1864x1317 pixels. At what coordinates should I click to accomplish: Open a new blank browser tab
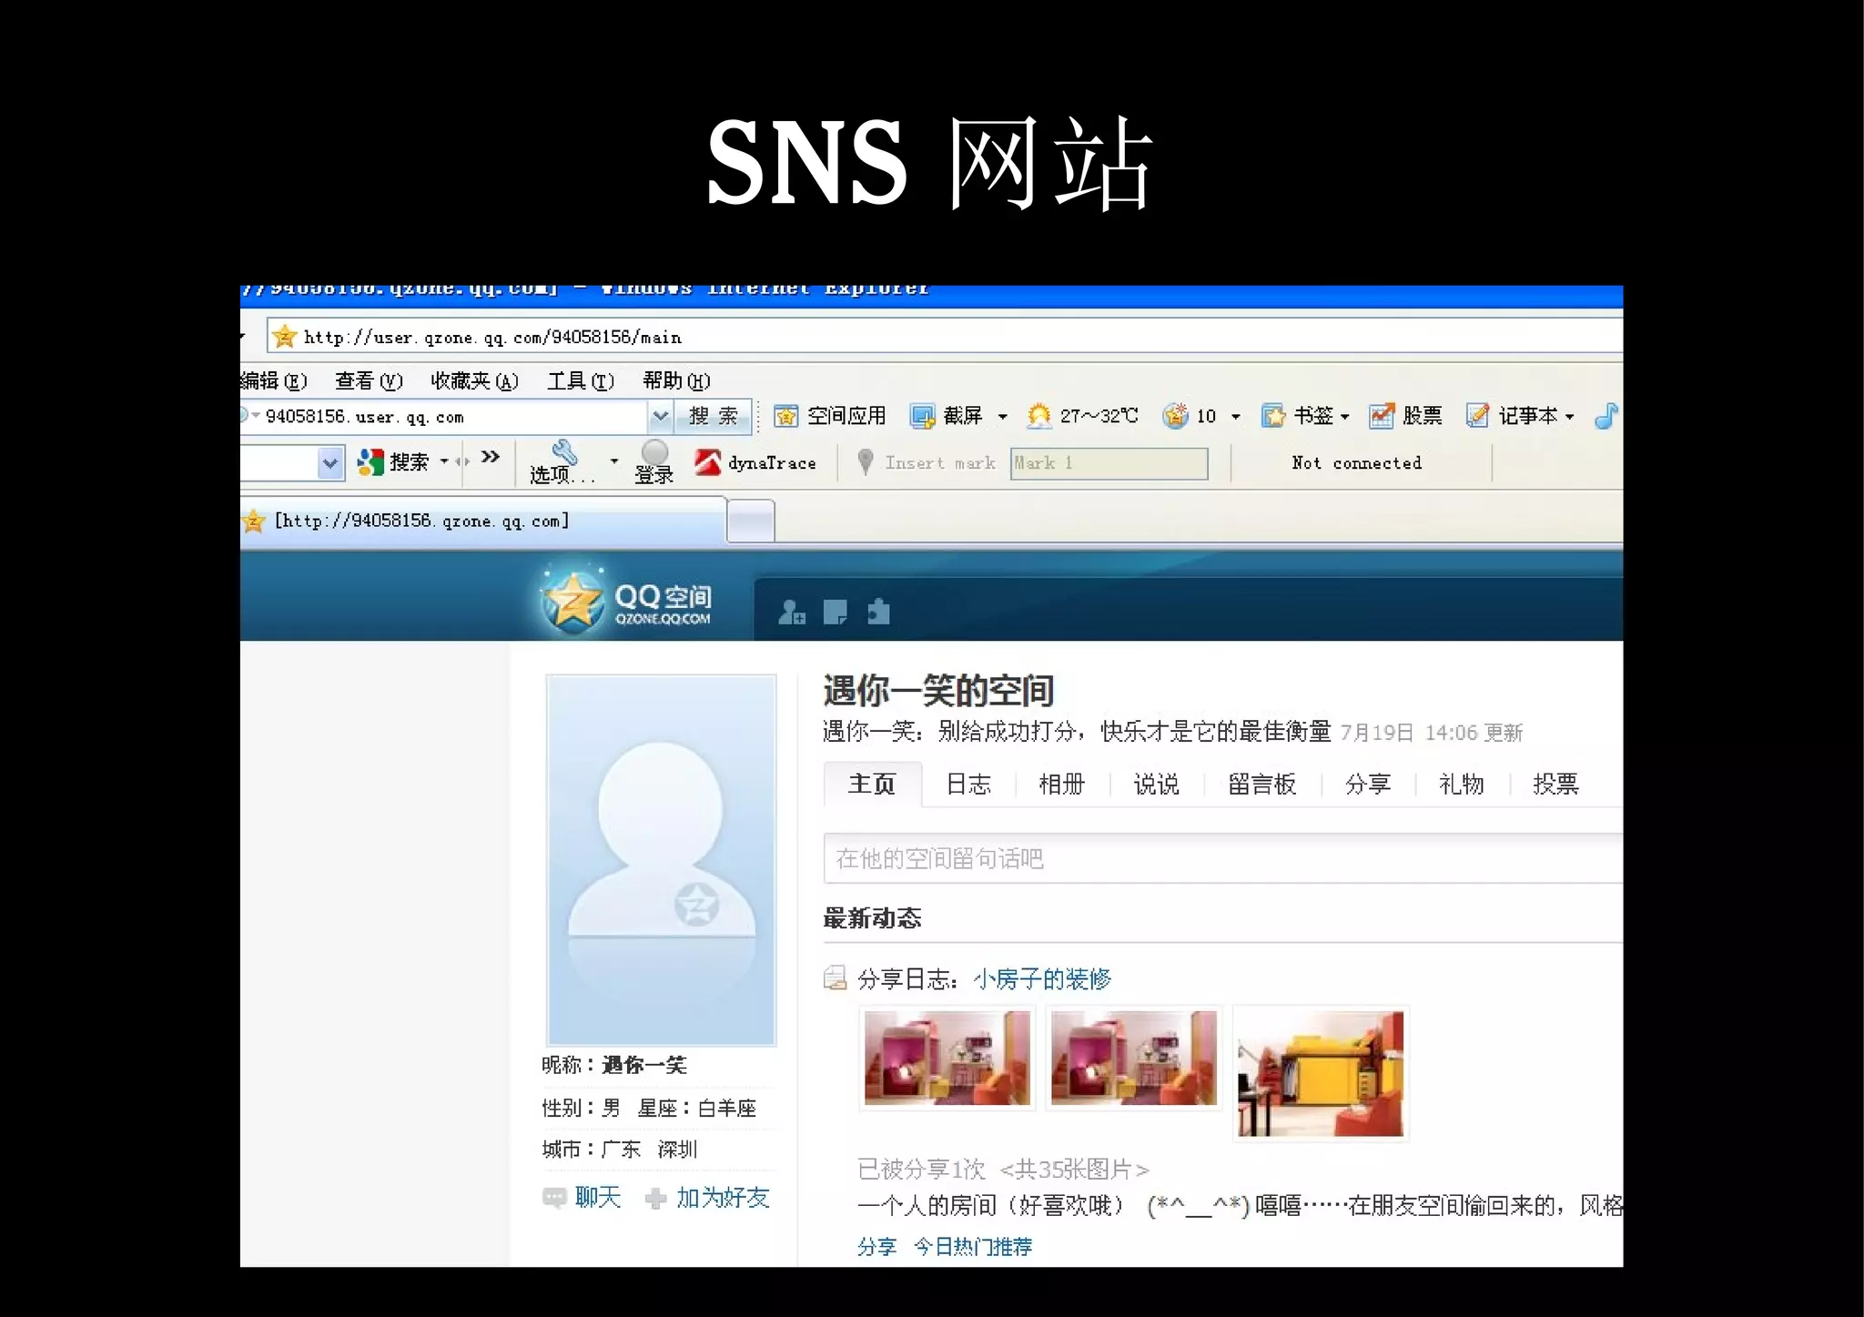coord(751,522)
